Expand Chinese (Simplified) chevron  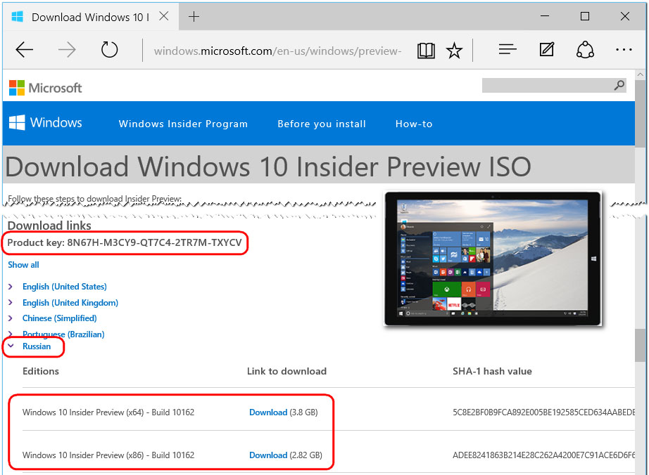(11, 318)
